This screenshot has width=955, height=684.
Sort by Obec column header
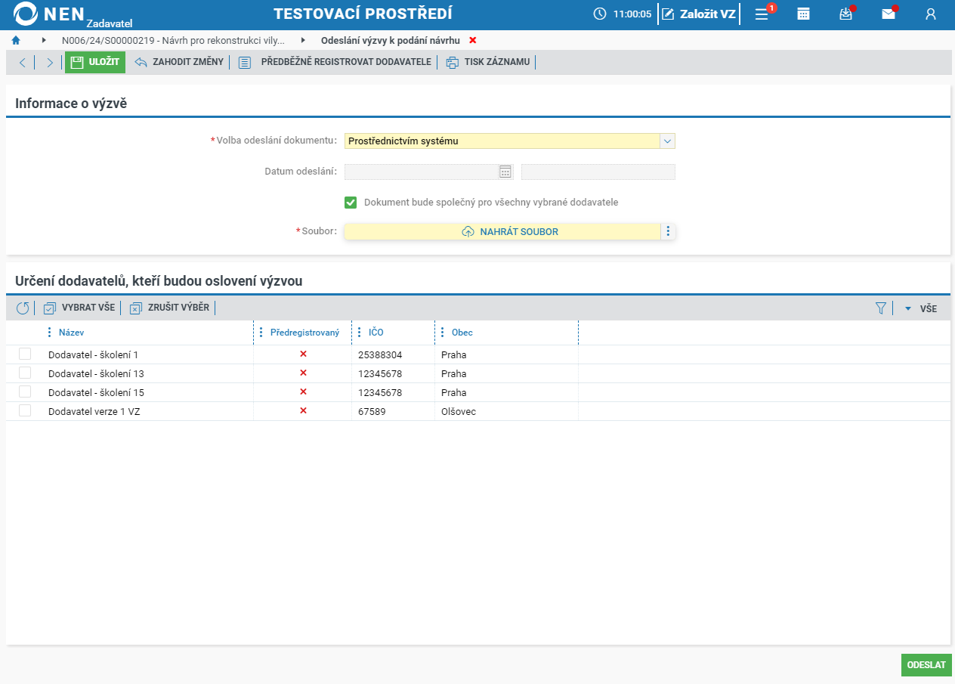click(462, 333)
